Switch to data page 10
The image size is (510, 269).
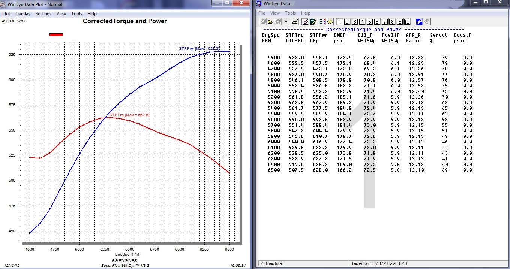point(407,22)
